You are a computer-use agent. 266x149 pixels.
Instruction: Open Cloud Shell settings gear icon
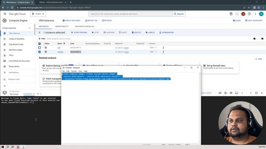225,93
